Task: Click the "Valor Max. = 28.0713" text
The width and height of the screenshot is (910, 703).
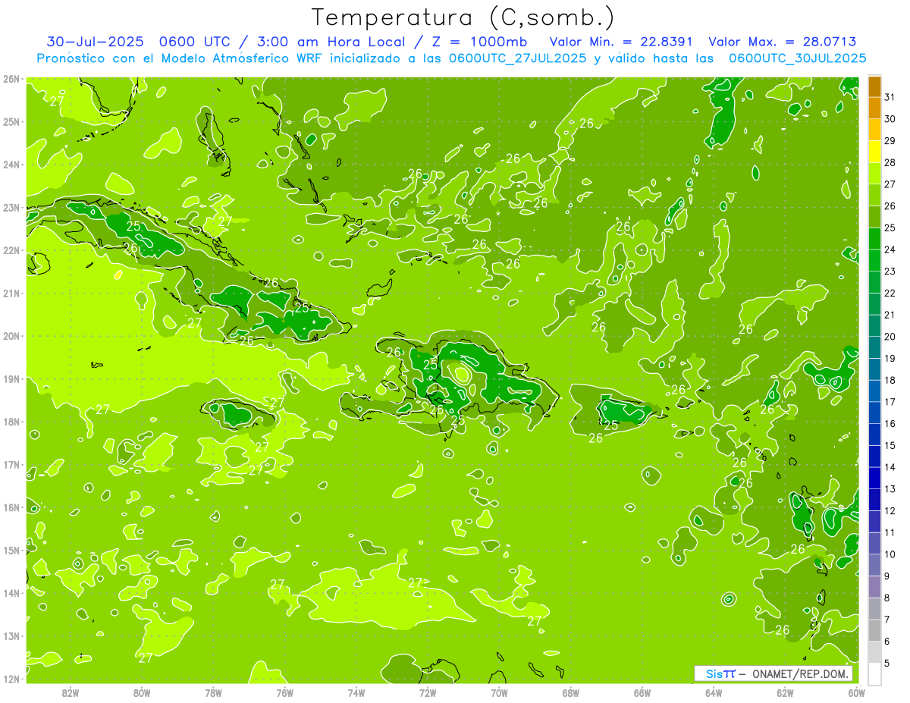Action: click(783, 42)
